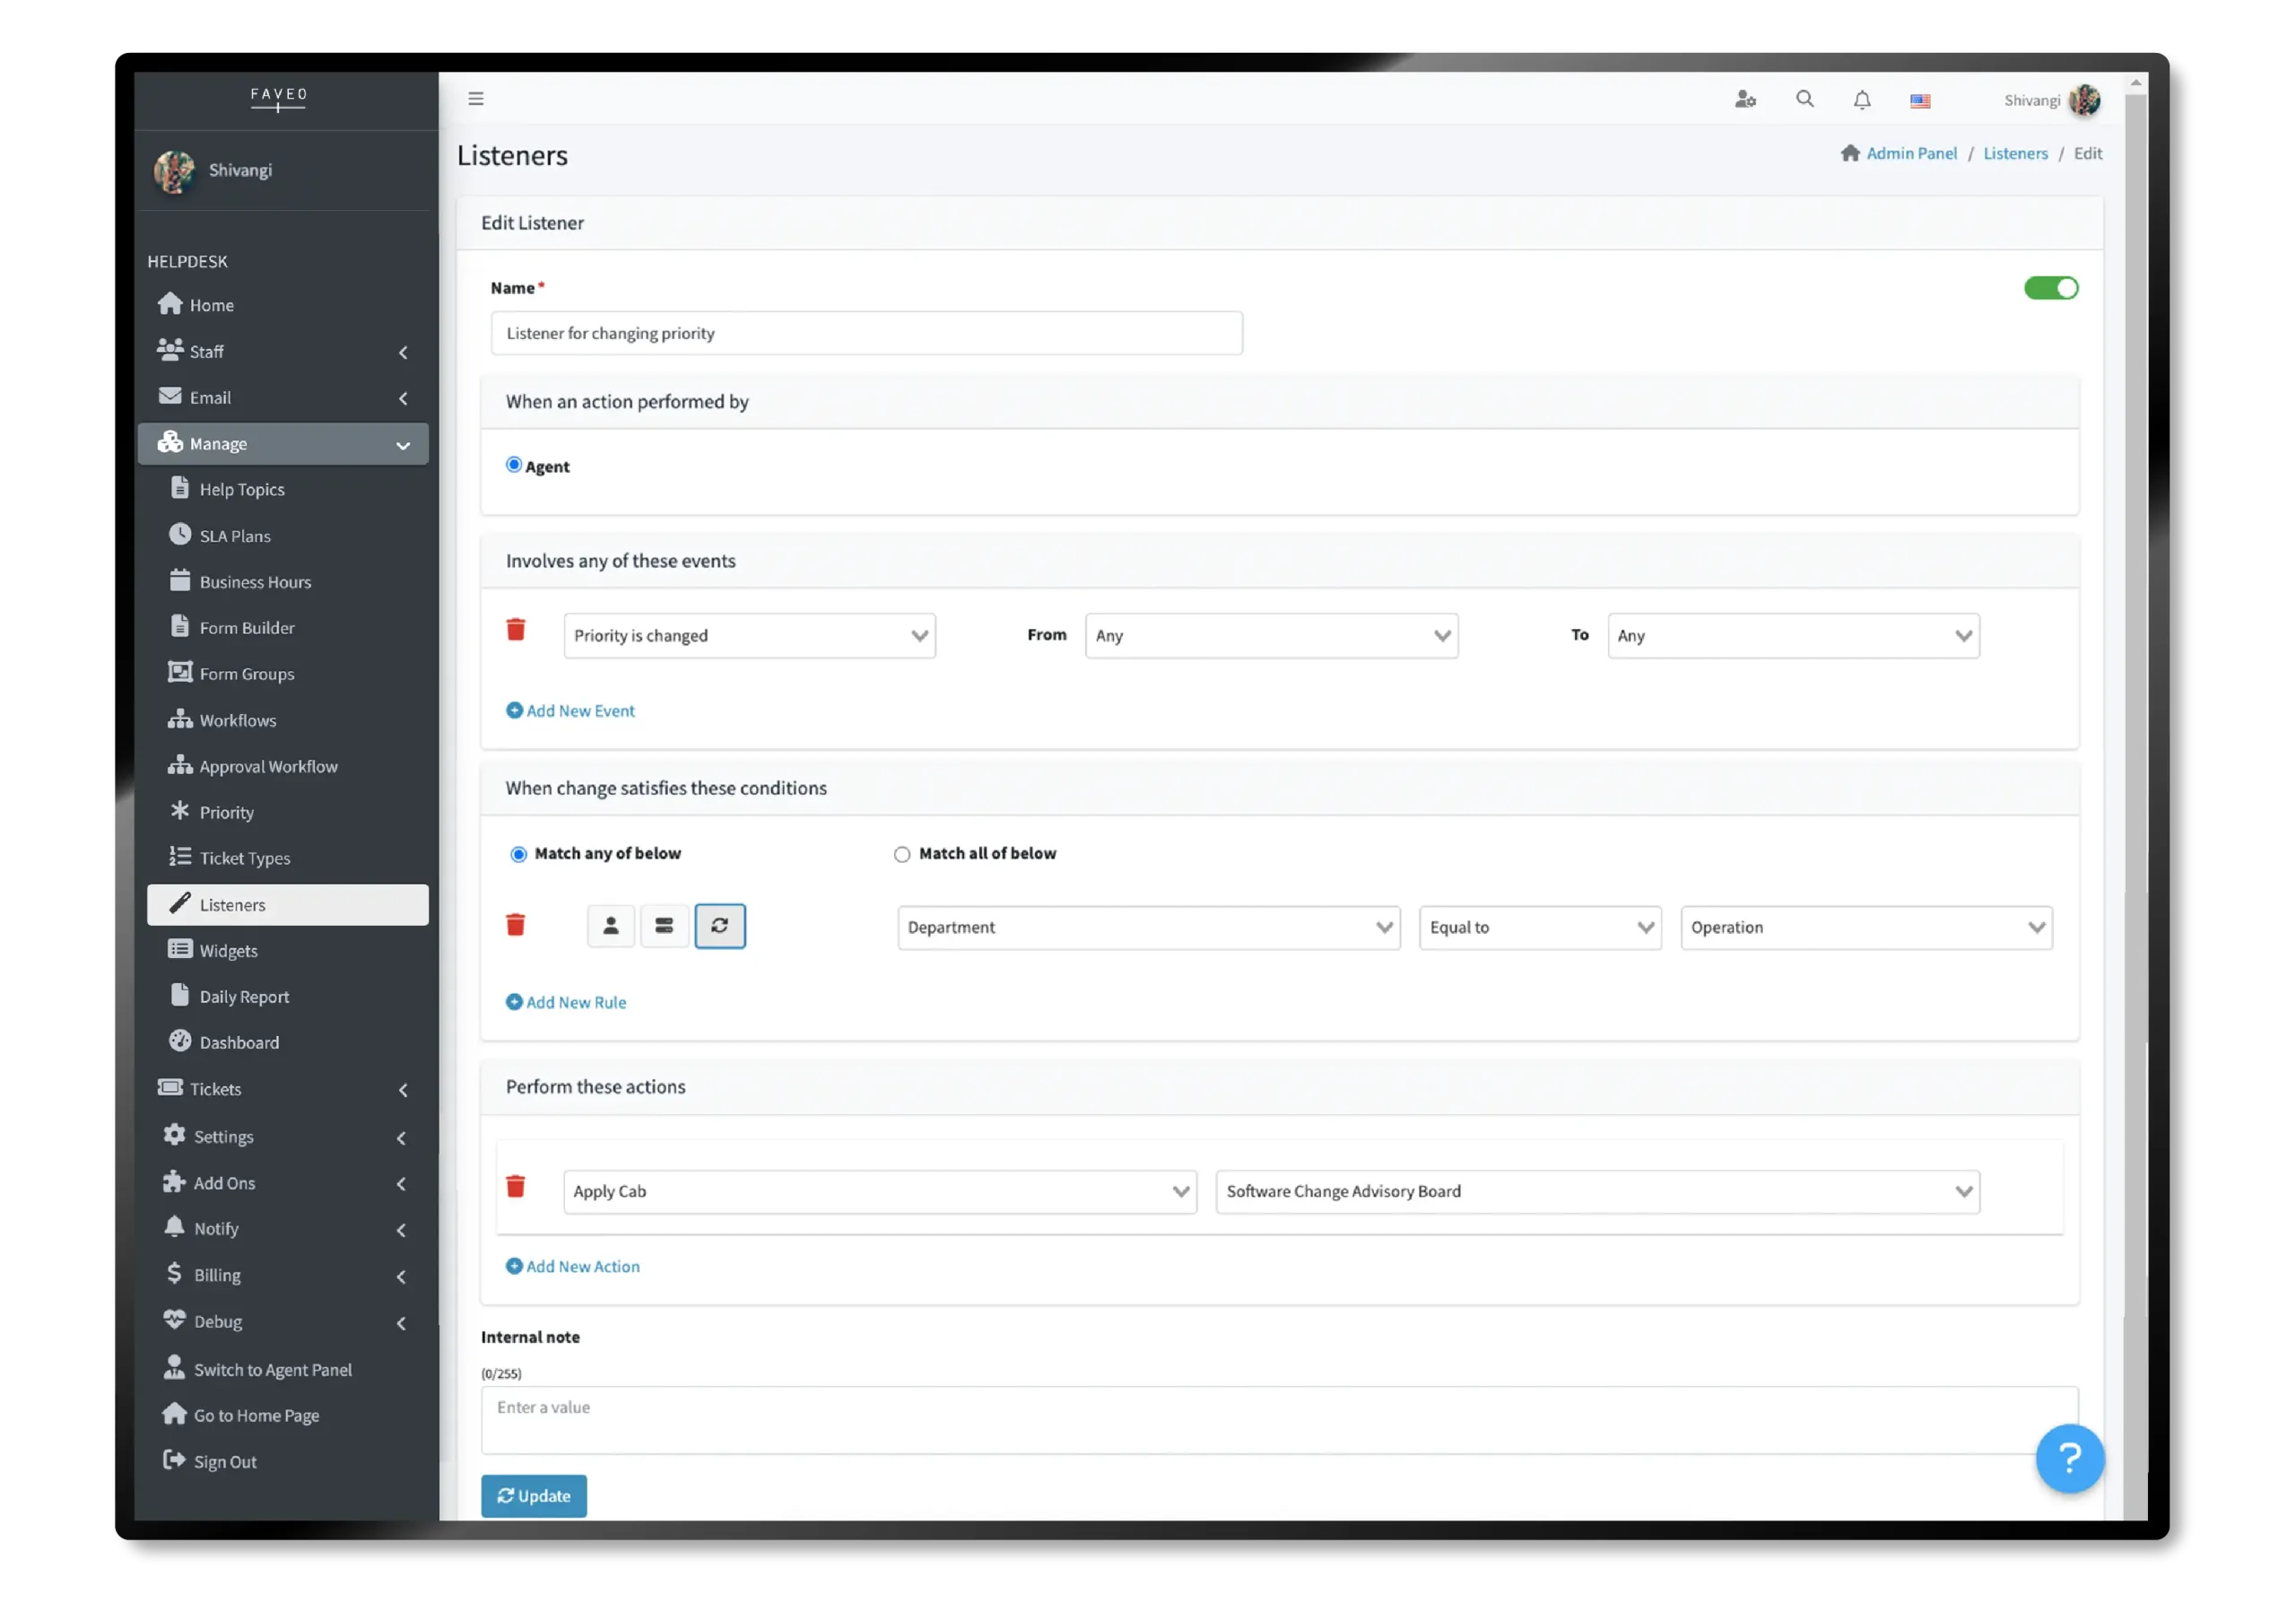Expand the Tickets sidebar section
The height and width of the screenshot is (1612, 2296).
pyautogui.click(x=284, y=1089)
